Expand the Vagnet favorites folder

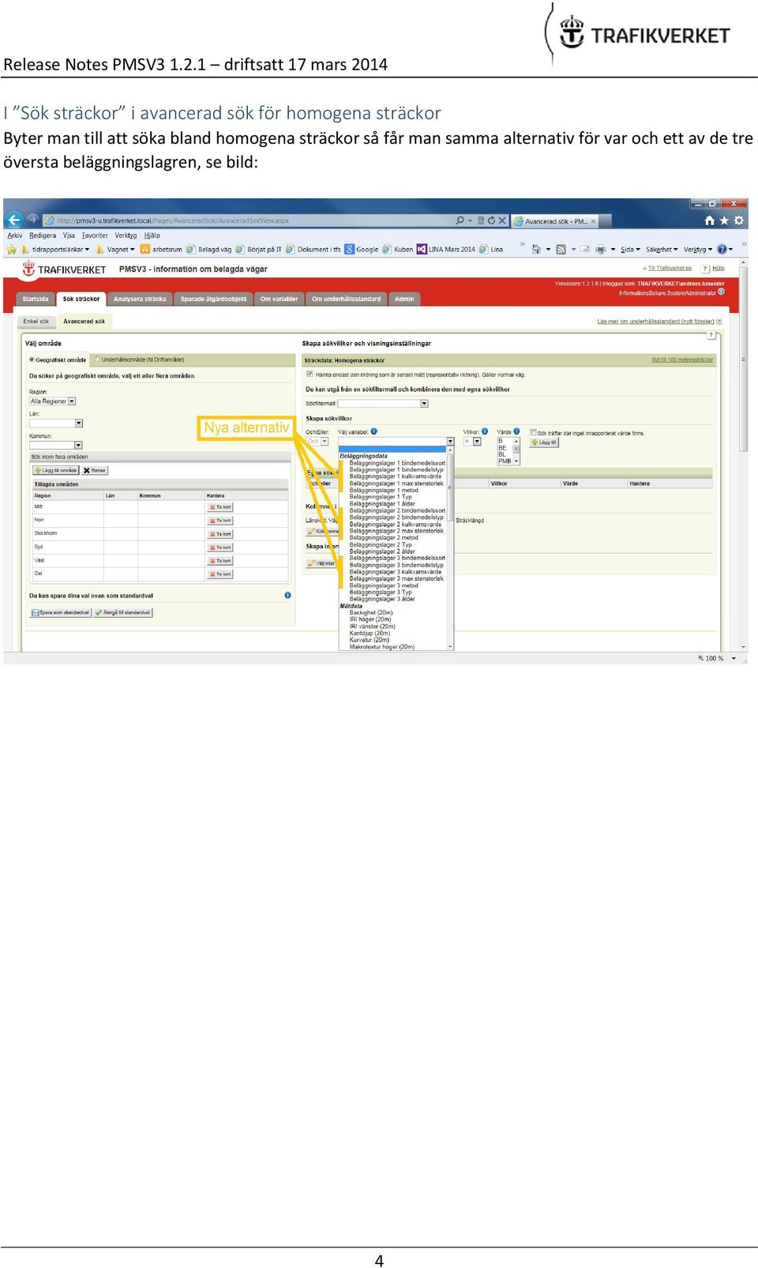(114, 250)
